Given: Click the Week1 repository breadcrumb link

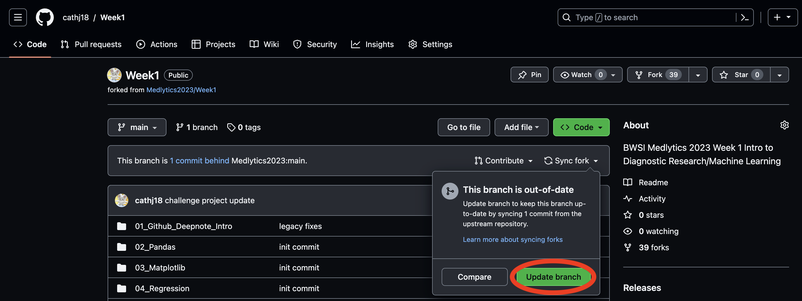Looking at the screenshot, I should [112, 17].
